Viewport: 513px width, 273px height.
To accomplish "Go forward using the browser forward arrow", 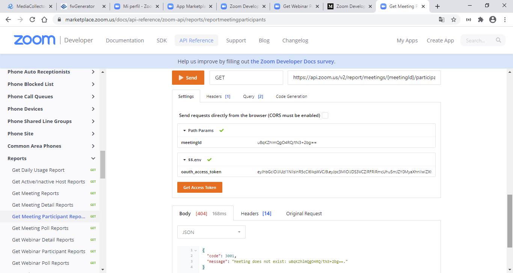I will 20,19.
